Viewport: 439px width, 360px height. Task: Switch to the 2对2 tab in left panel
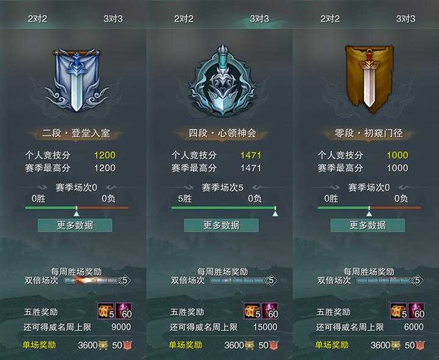coord(38,19)
